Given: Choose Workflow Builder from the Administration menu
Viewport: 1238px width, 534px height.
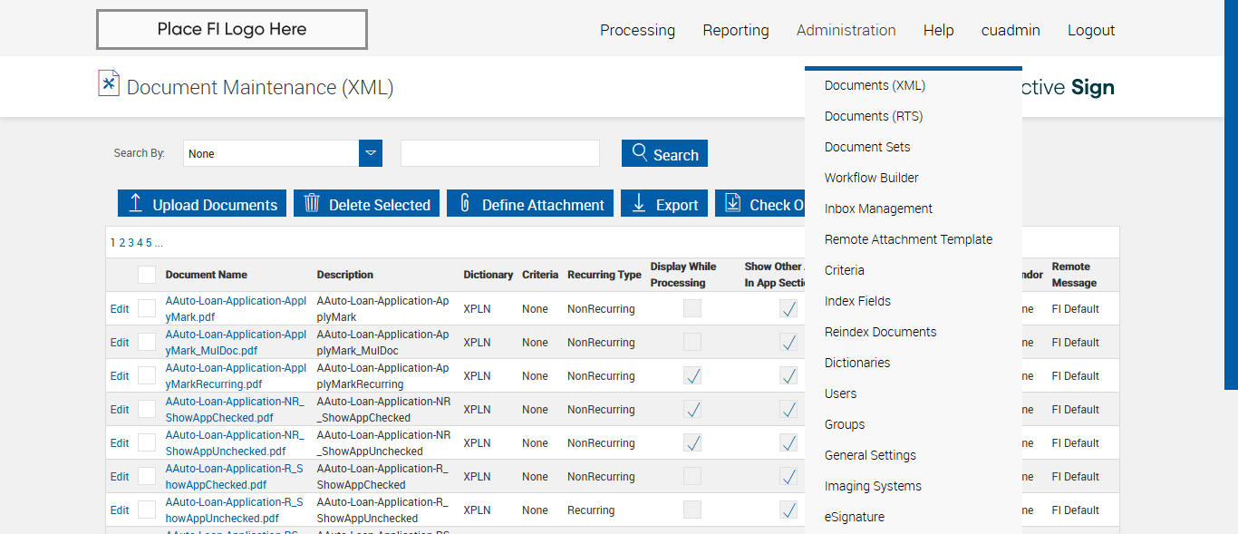Looking at the screenshot, I should pyautogui.click(x=871, y=178).
